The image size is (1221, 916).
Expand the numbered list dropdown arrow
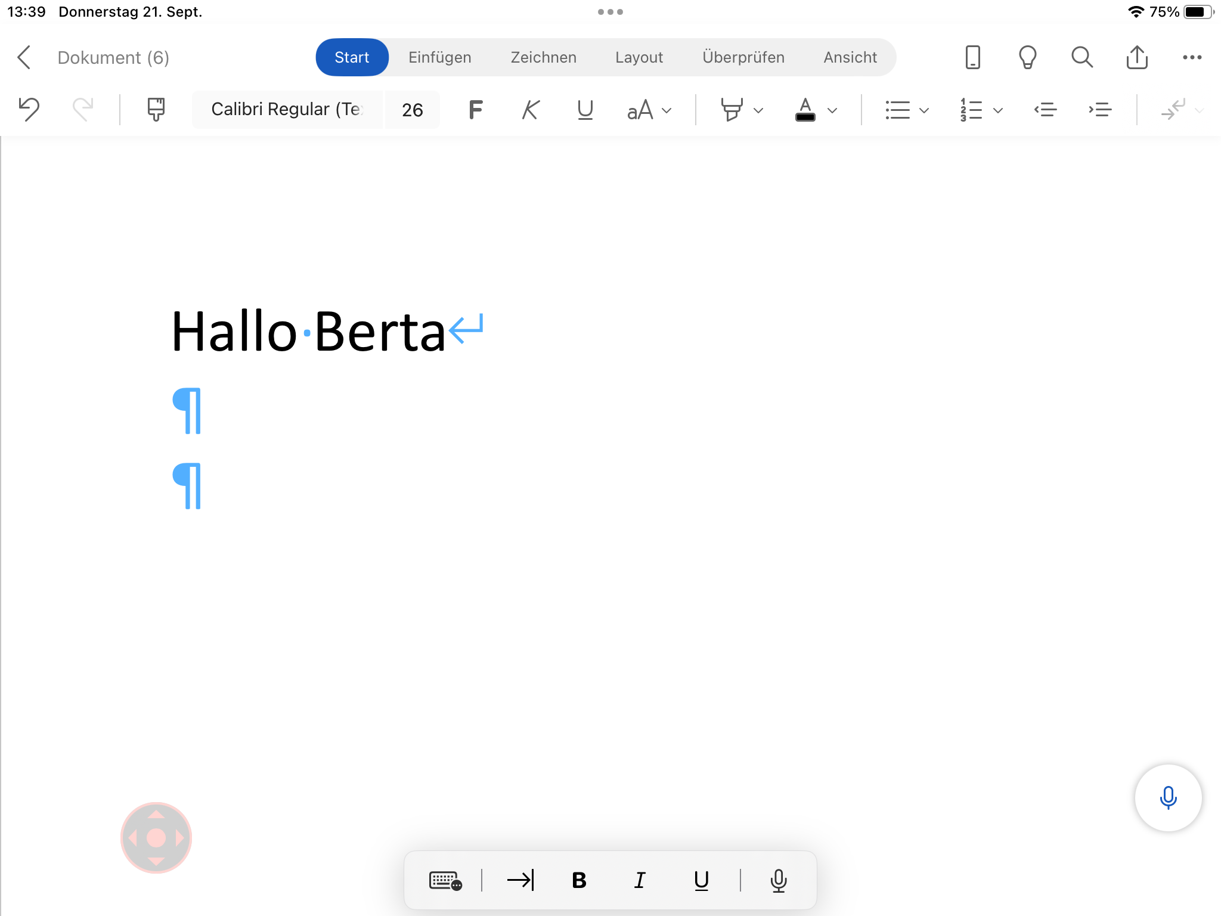click(998, 110)
